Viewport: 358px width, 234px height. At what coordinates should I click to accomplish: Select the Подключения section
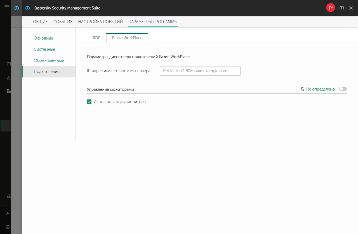tap(49, 72)
